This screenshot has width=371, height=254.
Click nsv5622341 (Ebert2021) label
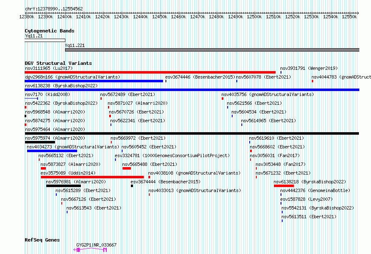(x=138, y=121)
